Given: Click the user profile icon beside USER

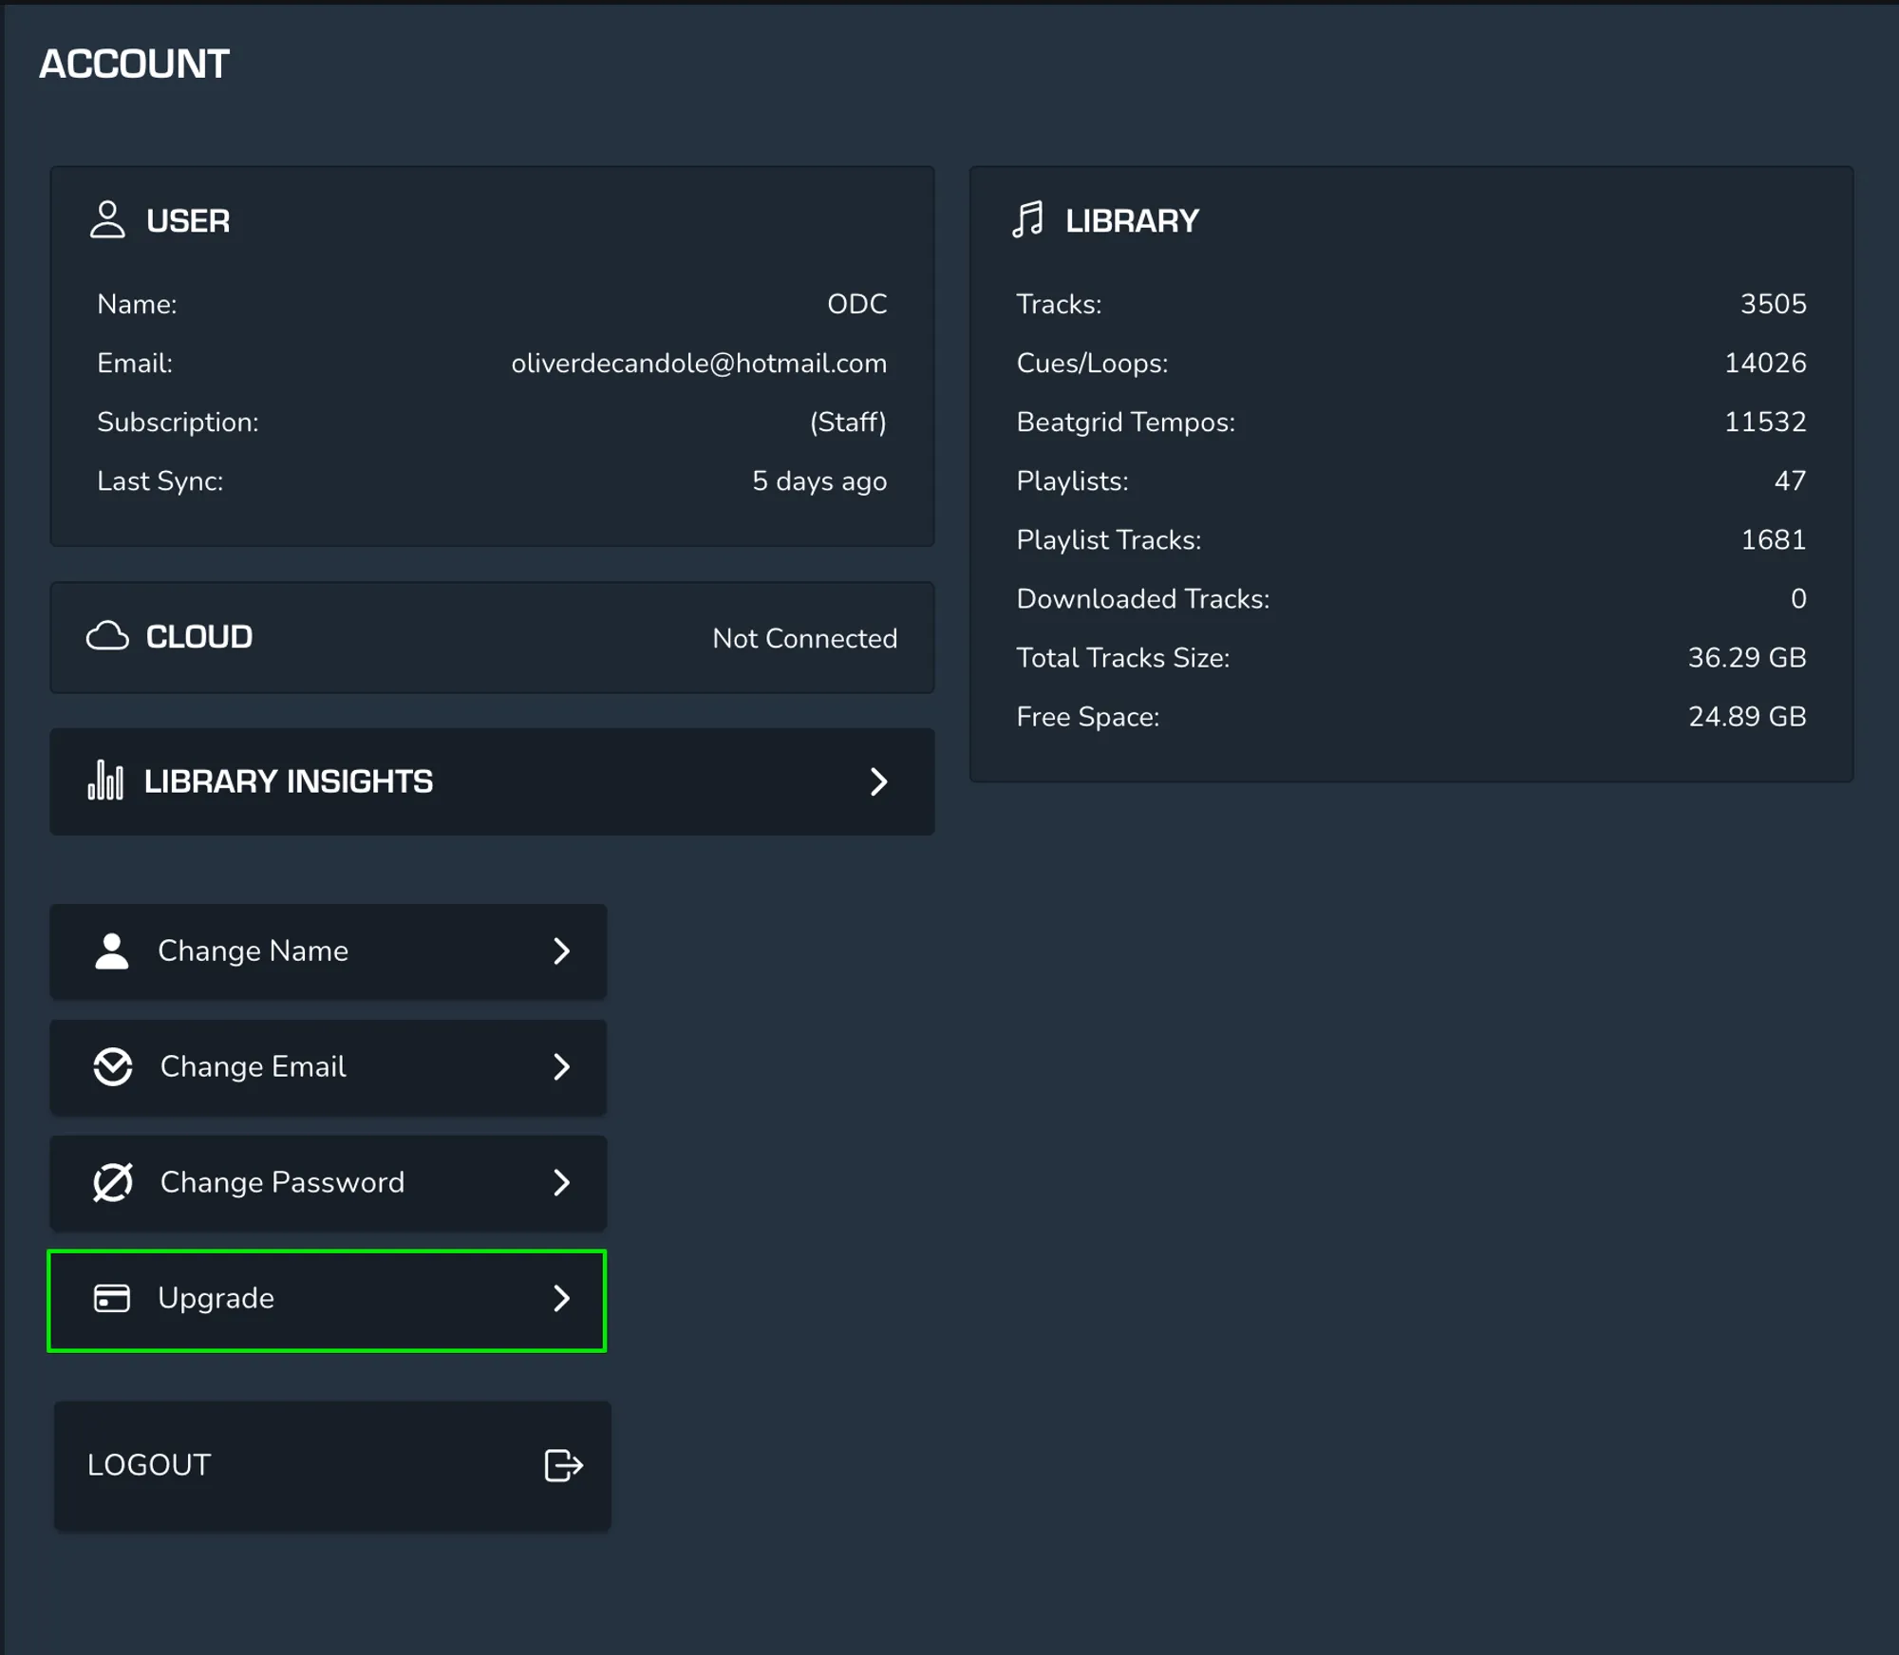Looking at the screenshot, I should pyautogui.click(x=107, y=219).
